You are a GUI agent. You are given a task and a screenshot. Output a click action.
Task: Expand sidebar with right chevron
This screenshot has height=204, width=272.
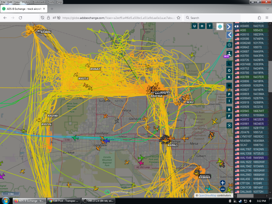click(229, 27)
